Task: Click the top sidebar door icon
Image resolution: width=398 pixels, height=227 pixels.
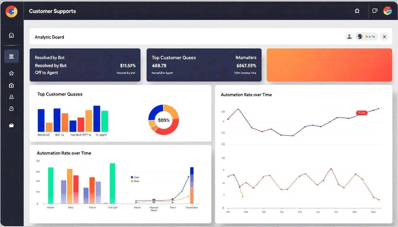Action: [x=11, y=35]
